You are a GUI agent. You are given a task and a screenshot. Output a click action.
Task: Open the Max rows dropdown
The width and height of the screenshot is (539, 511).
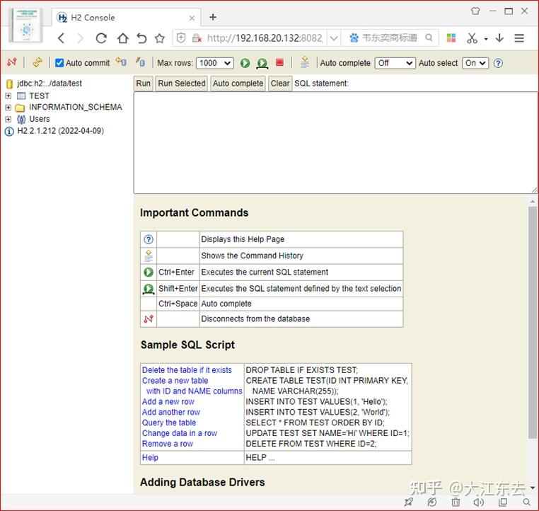point(214,63)
